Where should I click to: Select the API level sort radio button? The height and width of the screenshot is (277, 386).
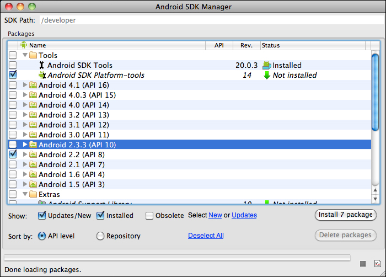point(42,236)
